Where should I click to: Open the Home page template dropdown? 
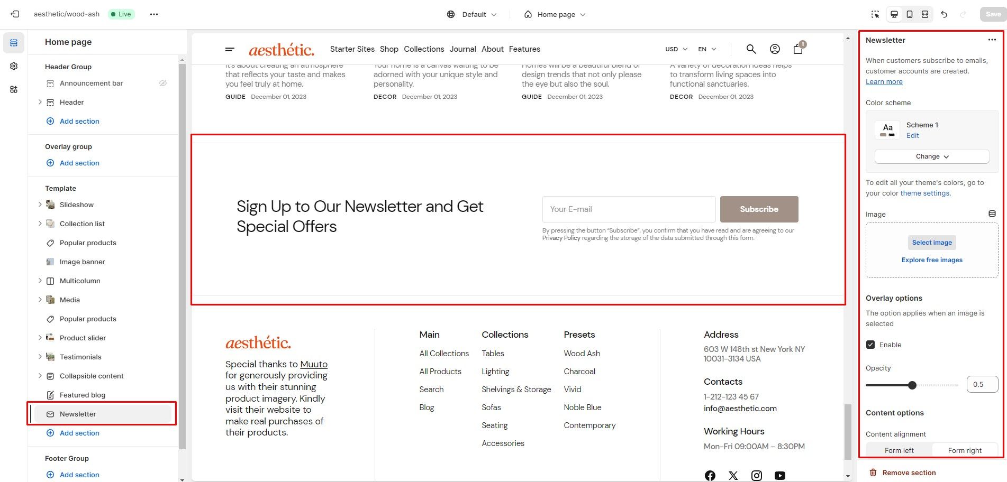555,14
